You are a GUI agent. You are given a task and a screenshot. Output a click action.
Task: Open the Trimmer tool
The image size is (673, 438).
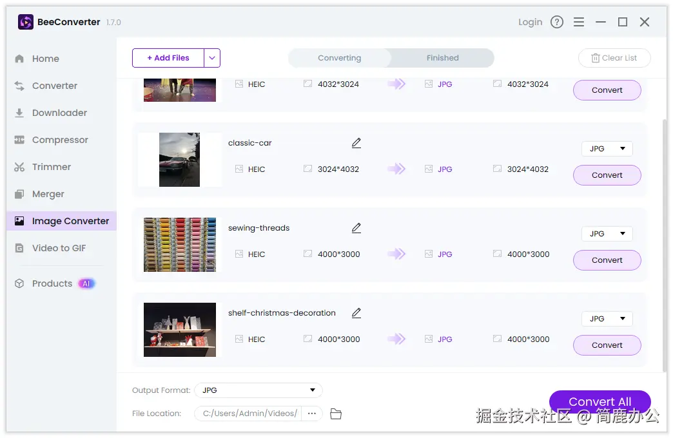click(50, 167)
